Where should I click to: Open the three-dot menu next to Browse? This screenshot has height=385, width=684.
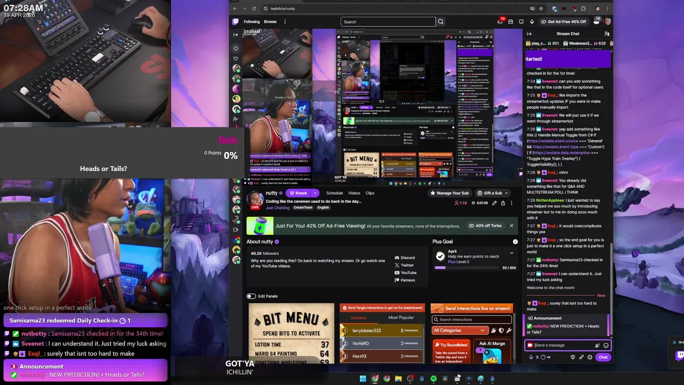point(285,22)
